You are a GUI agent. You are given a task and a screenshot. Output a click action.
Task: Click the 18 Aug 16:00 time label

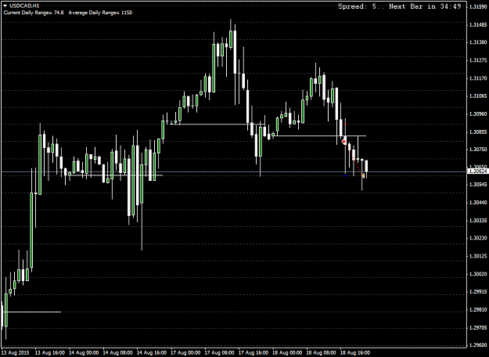click(355, 352)
